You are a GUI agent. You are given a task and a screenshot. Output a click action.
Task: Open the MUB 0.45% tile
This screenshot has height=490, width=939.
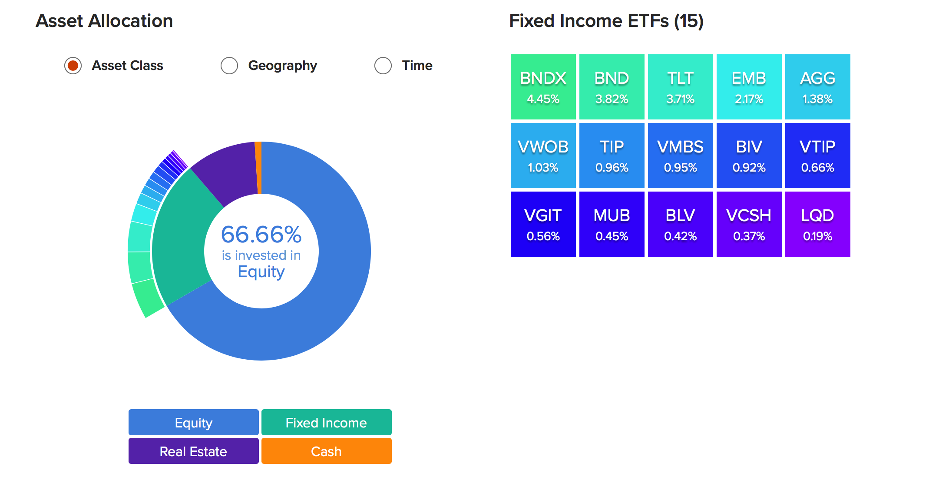pos(612,224)
